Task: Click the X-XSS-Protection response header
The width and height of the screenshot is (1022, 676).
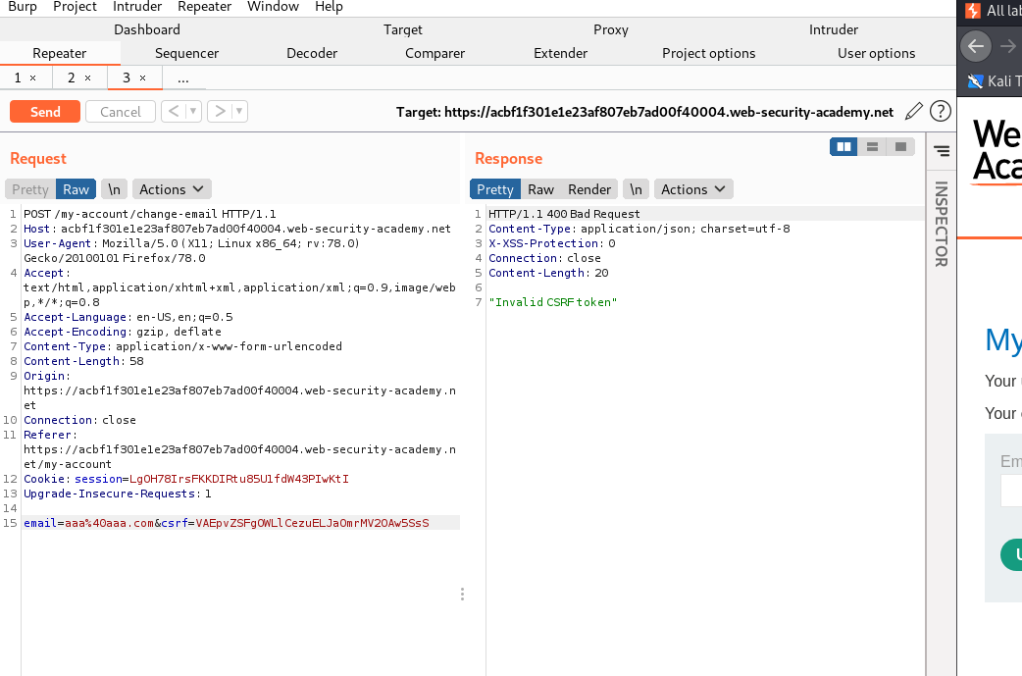Action: point(552,243)
